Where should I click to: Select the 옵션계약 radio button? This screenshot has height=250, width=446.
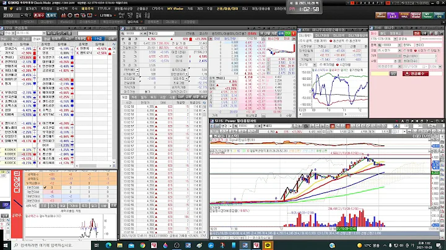[x=348, y=41]
